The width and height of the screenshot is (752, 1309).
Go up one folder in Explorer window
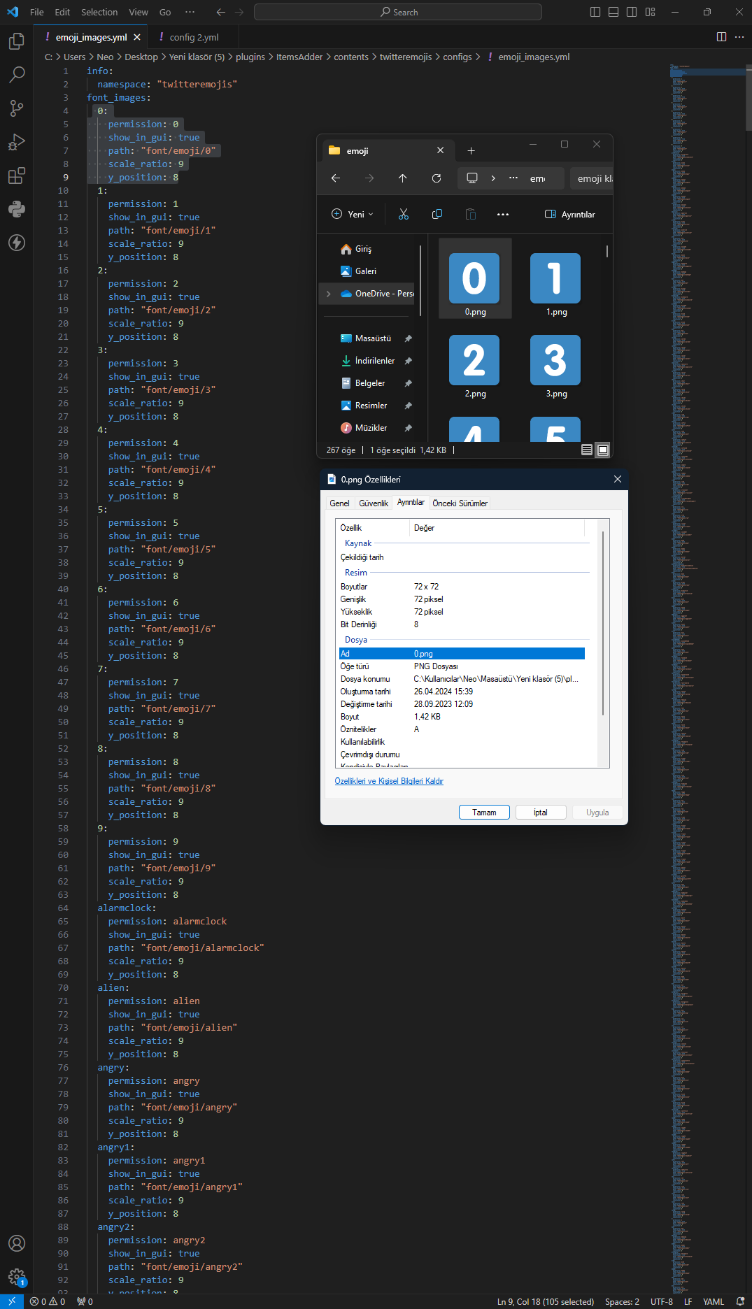(403, 178)
